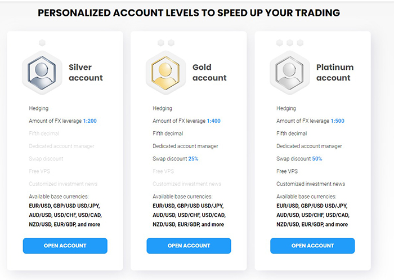Click Free VPS feature in Platinum card
Image resolution: width=394 pixels, height=280 pixels.
tap(286, 171)
